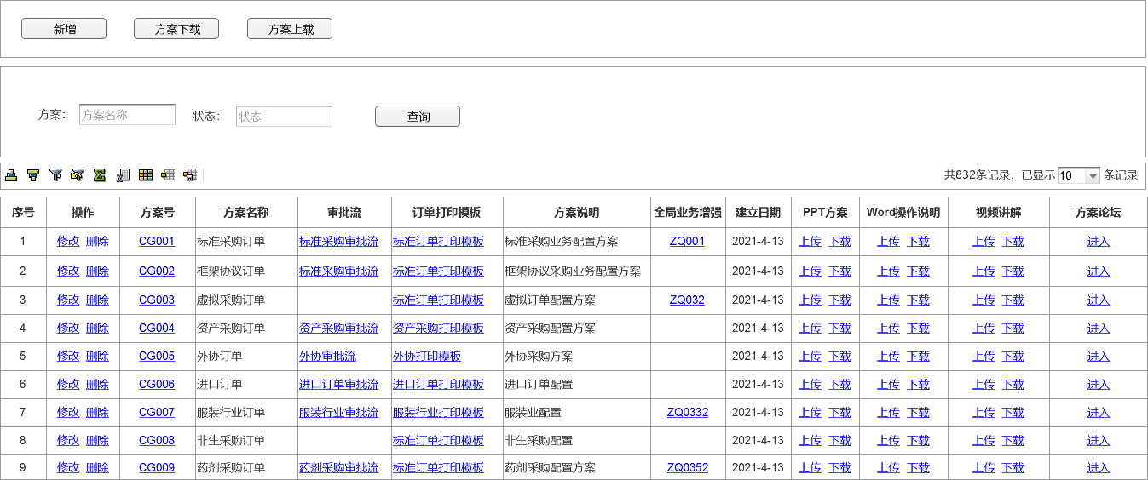Click 视频讲解 下载 in the CG008 row
This screenshot has width=1148, height=480.
pos(1012,441)
